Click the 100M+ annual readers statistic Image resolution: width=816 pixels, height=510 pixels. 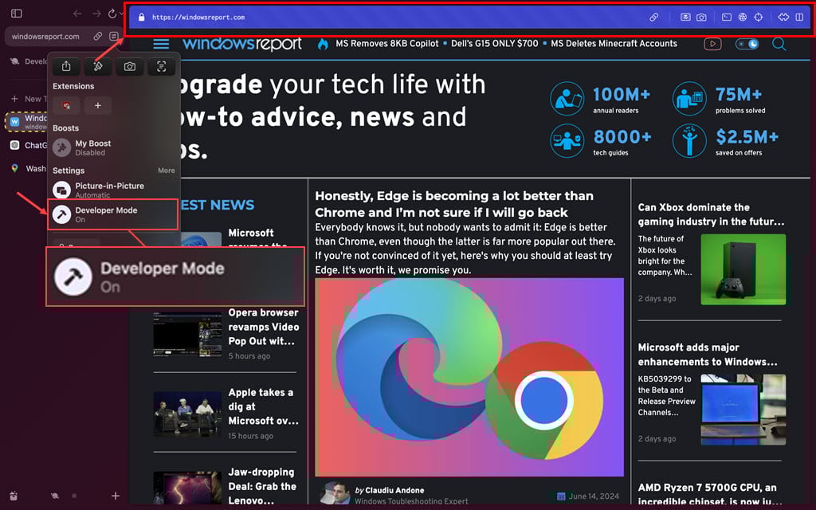pos(601,98)
